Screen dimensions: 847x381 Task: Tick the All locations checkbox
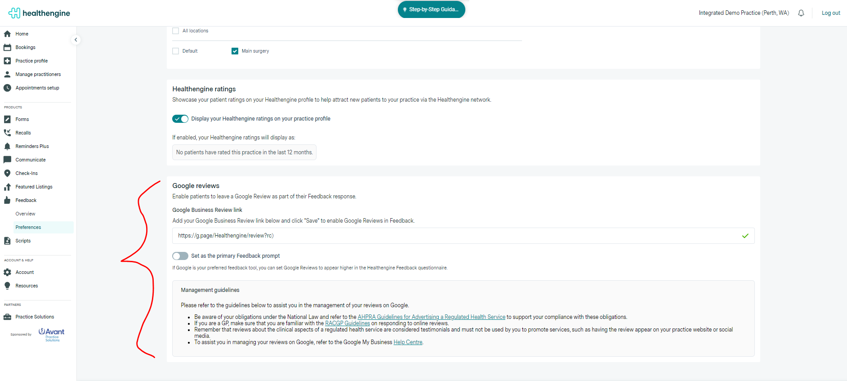coord(176,31)
